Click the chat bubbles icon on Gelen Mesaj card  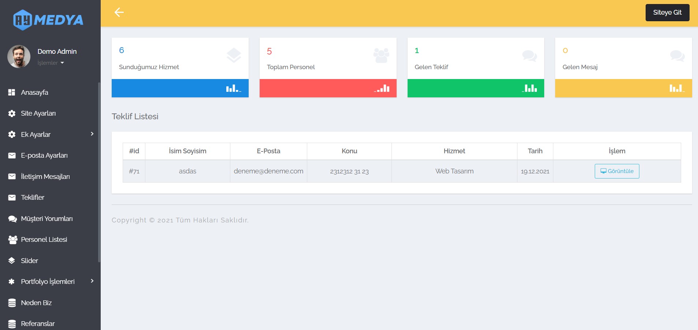(677, 56)
